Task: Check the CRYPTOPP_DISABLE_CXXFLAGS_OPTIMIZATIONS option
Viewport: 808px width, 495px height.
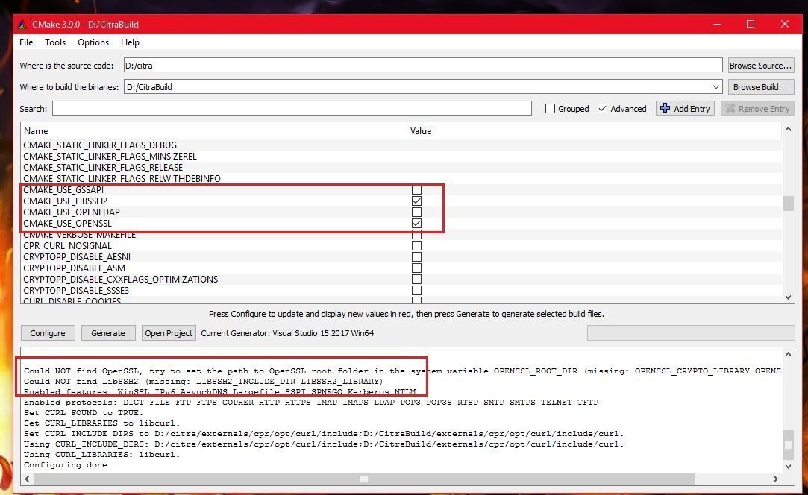Action: pyautogui.click(x=416, y=279)
